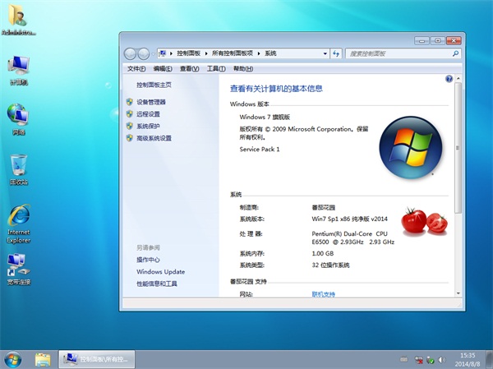Click the back navigation arrow

coord(130,53)
